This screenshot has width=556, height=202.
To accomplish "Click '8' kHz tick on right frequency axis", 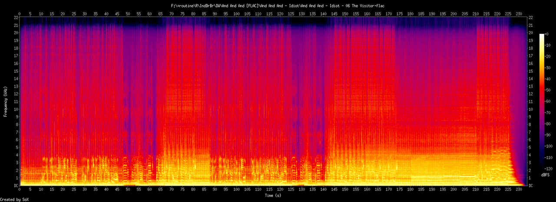I will coord(530,124).
